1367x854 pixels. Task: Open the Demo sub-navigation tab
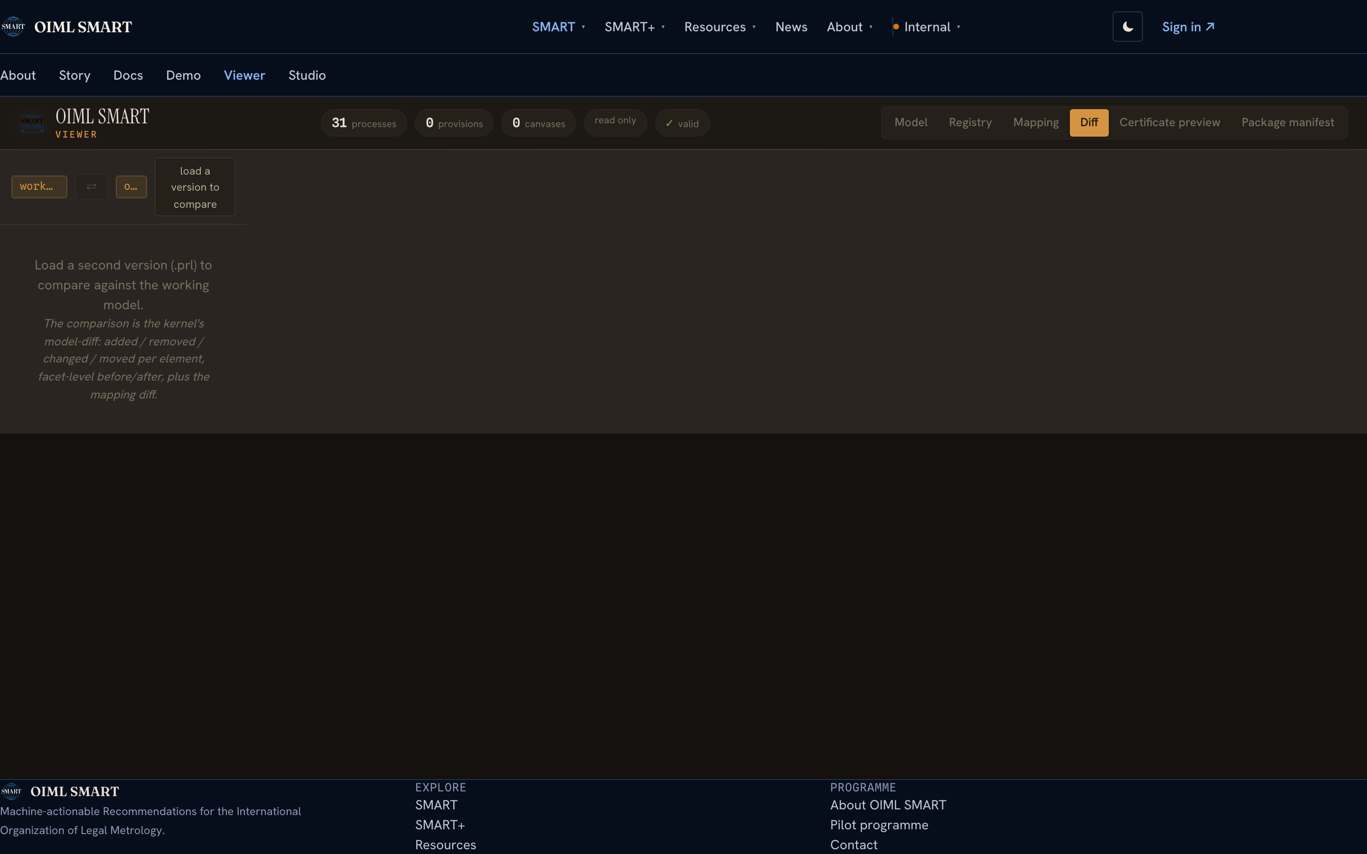click(x=184, y=75)
